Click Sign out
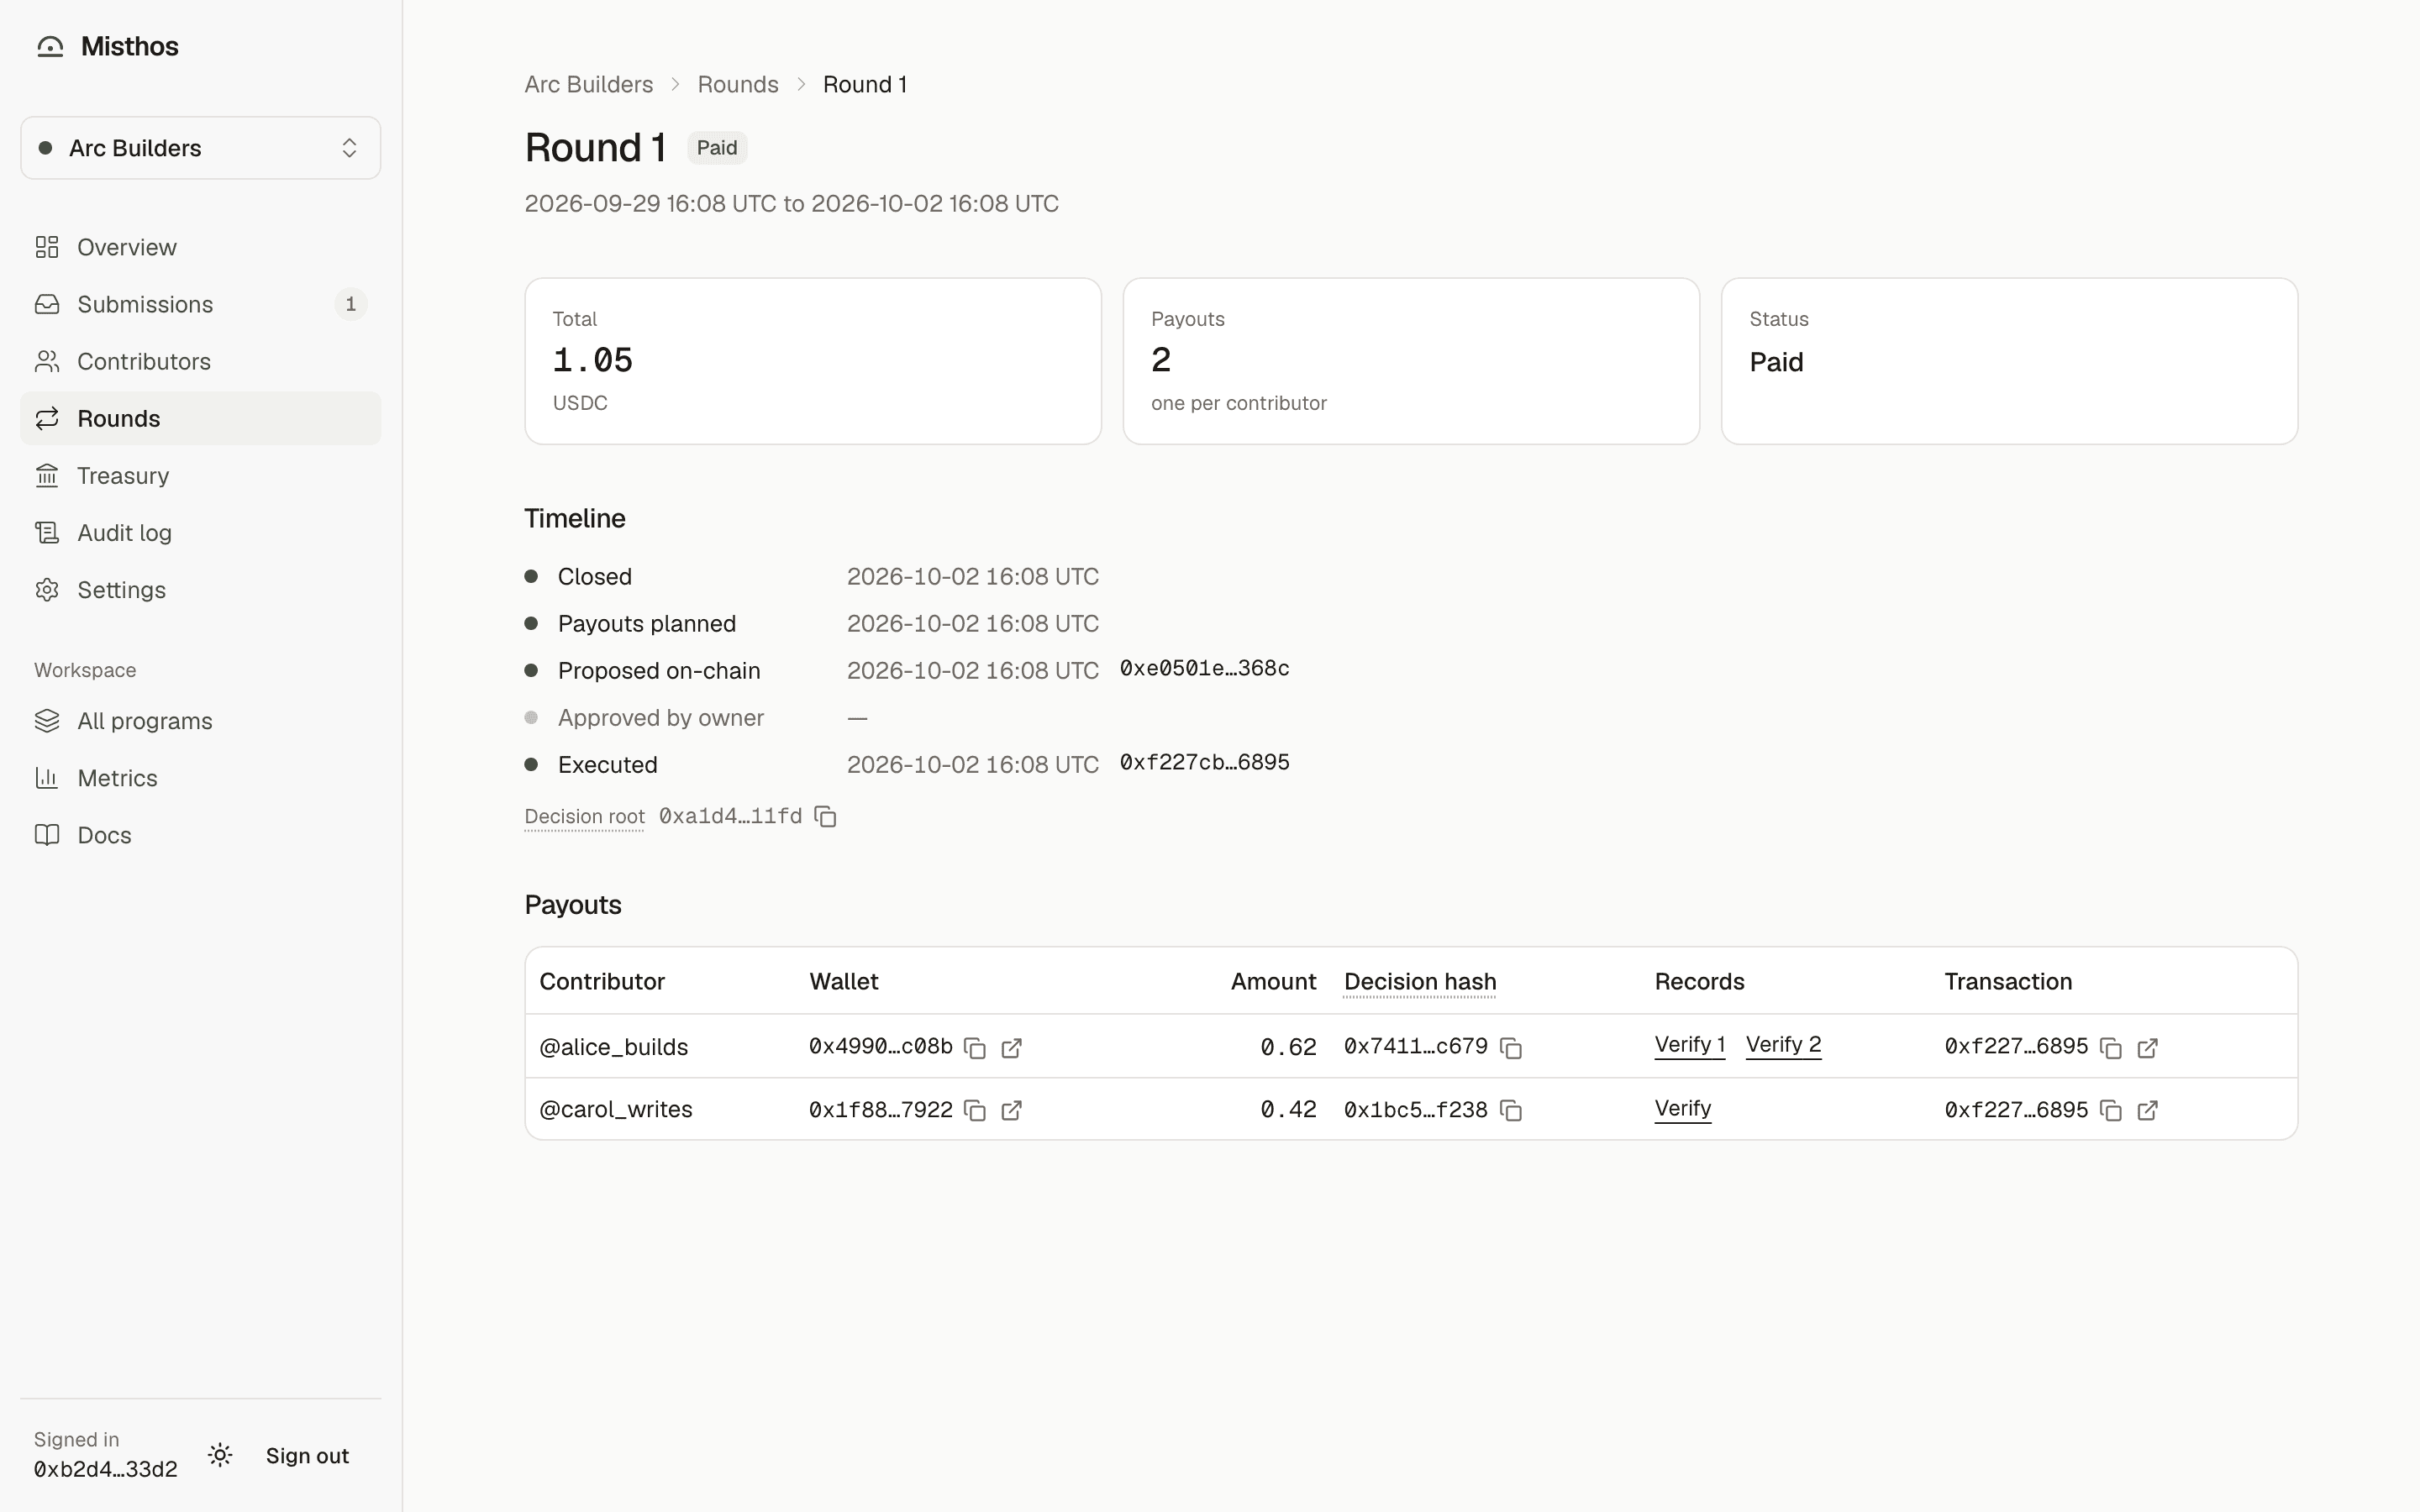Image resolution: width=2420 pixels, height=1512 pixels. [x=307, y=1456]
